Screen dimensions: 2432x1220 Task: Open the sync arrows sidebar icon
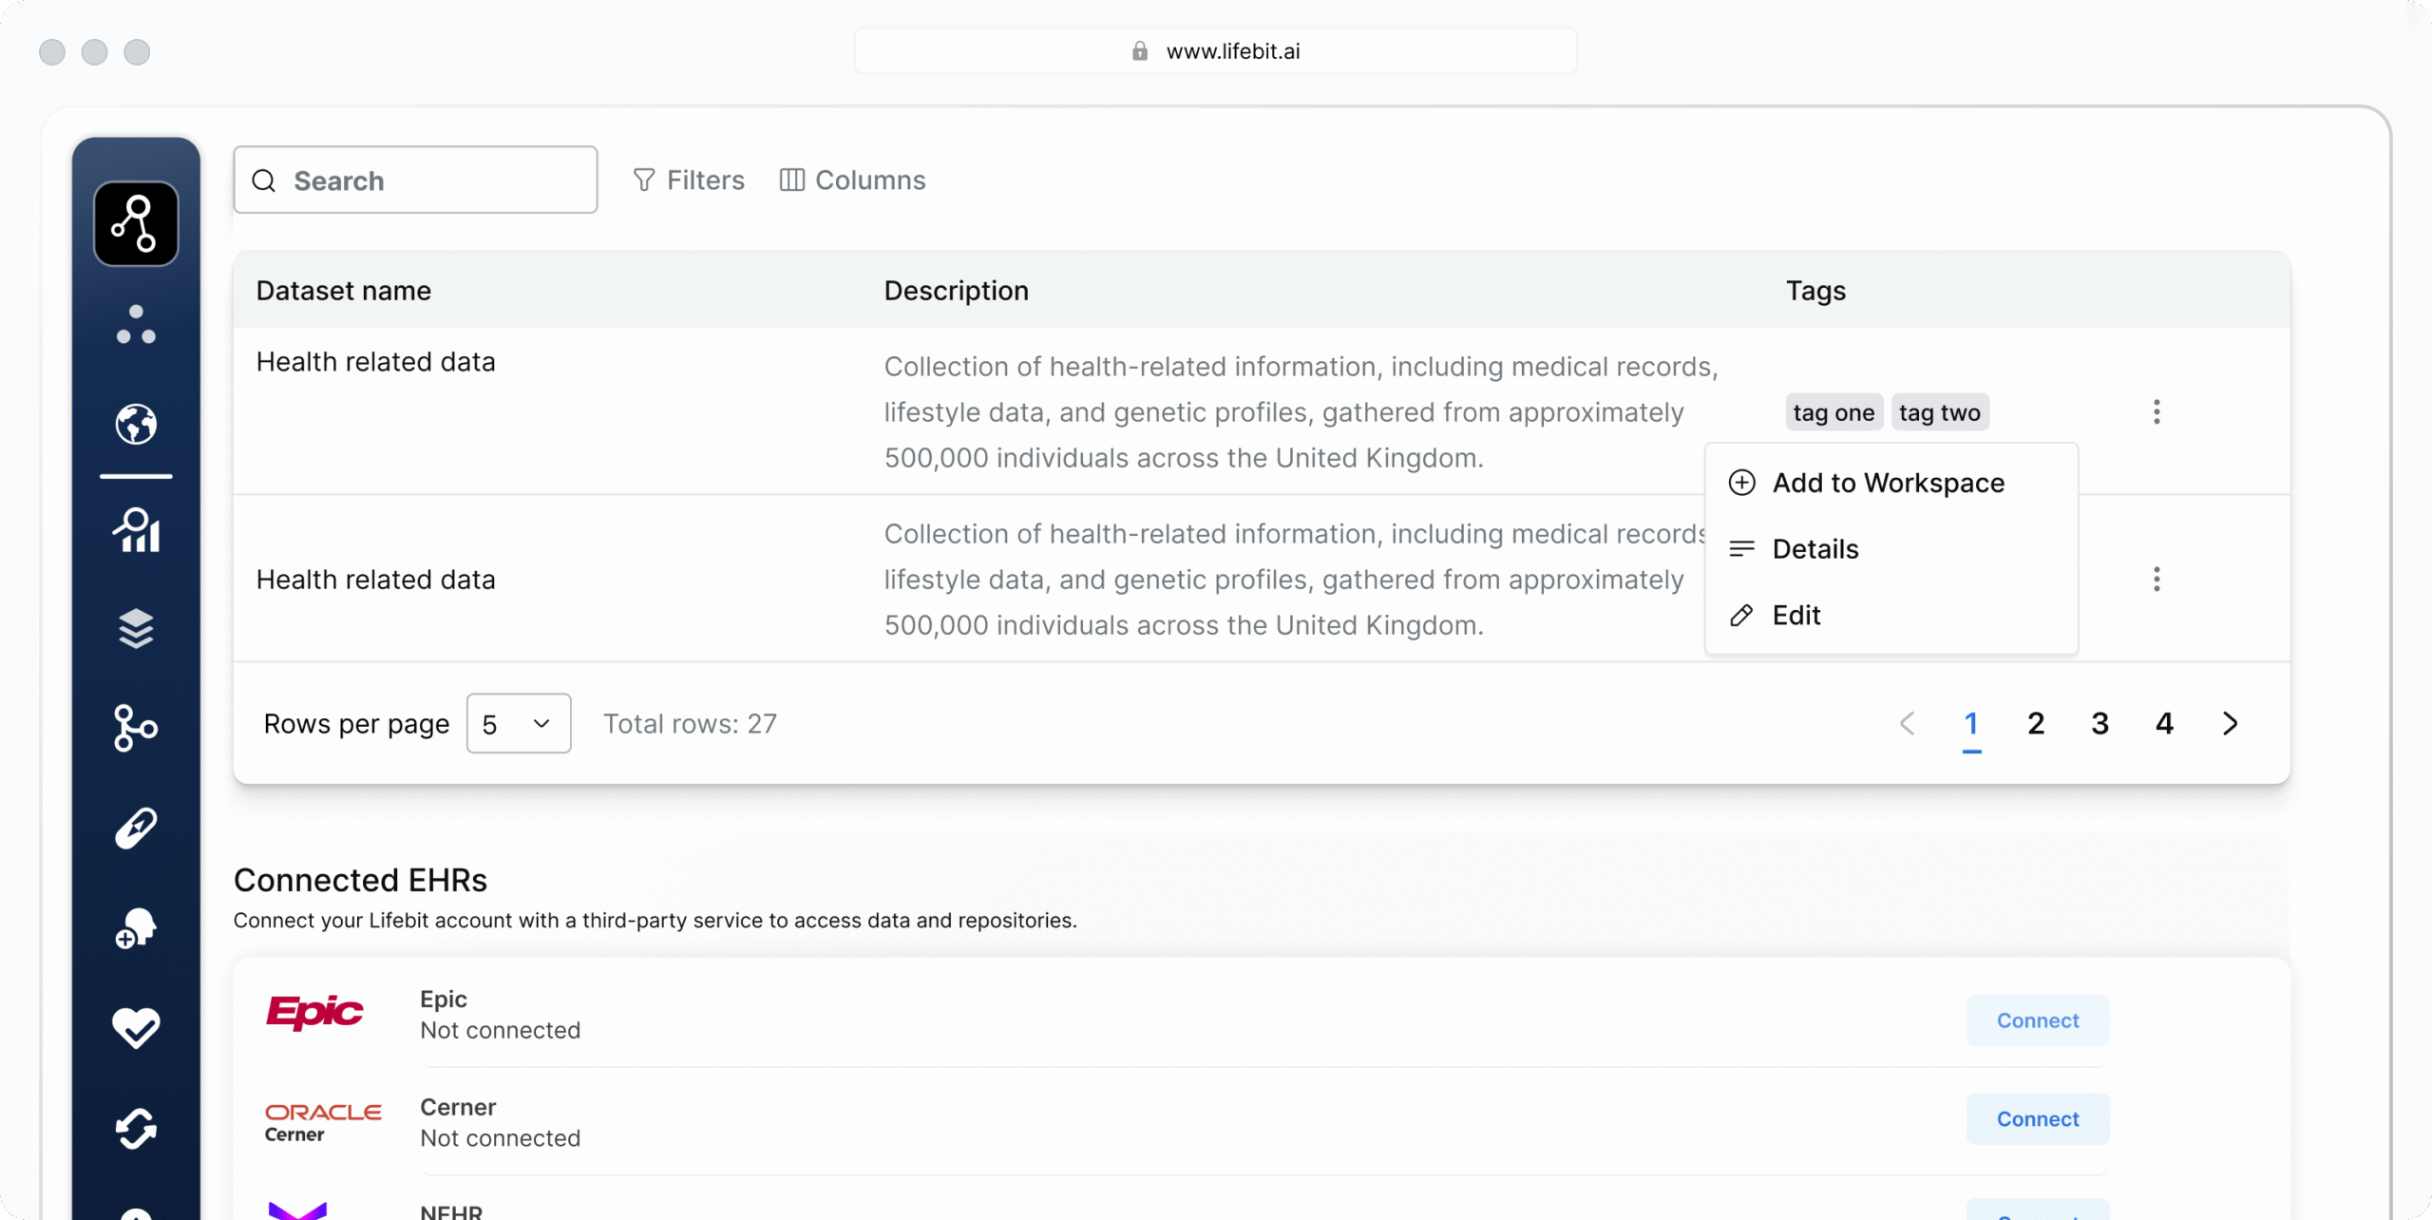(x=136, y=1129)
